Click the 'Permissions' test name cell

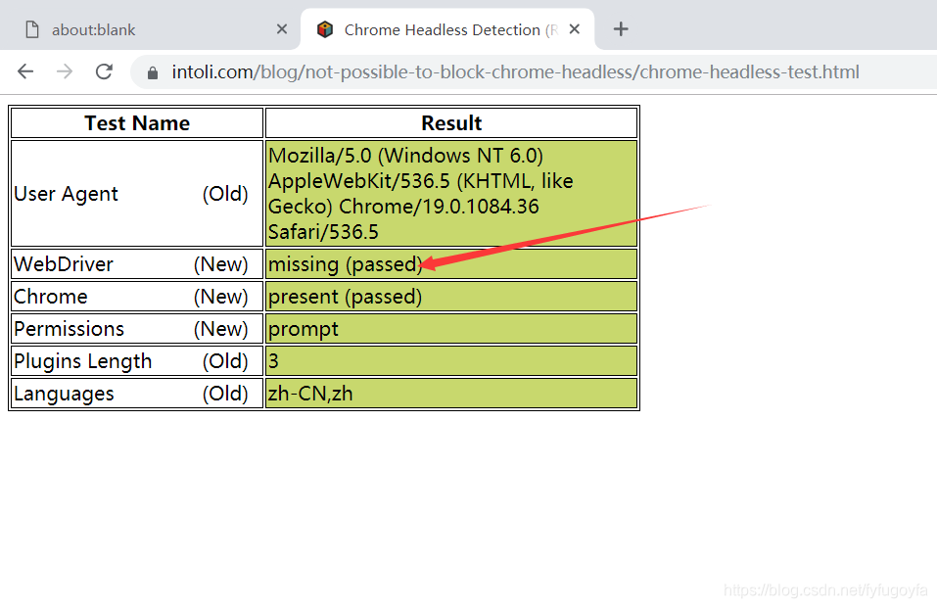pos(137,328)
